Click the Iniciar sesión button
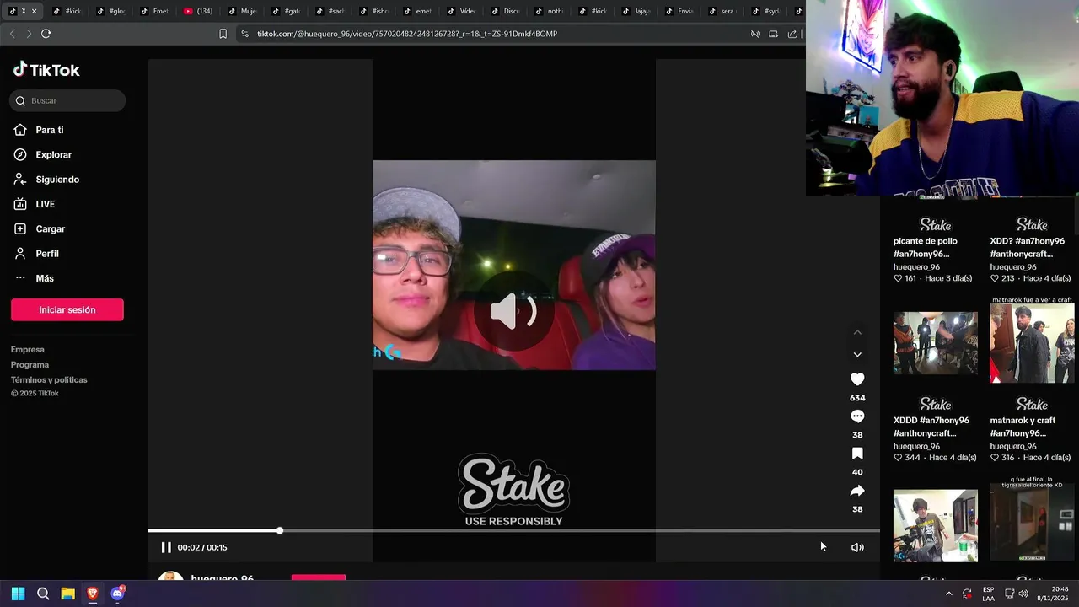Image resolution: width=1079 pixels, height=607 pixels. [67, 309]
